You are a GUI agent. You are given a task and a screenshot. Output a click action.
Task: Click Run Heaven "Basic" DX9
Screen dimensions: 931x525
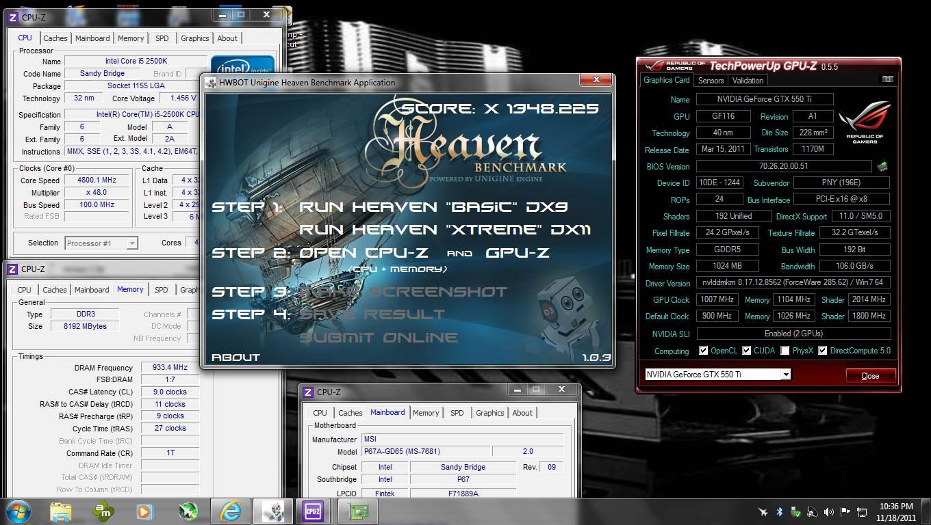click(x=434, y=207)
